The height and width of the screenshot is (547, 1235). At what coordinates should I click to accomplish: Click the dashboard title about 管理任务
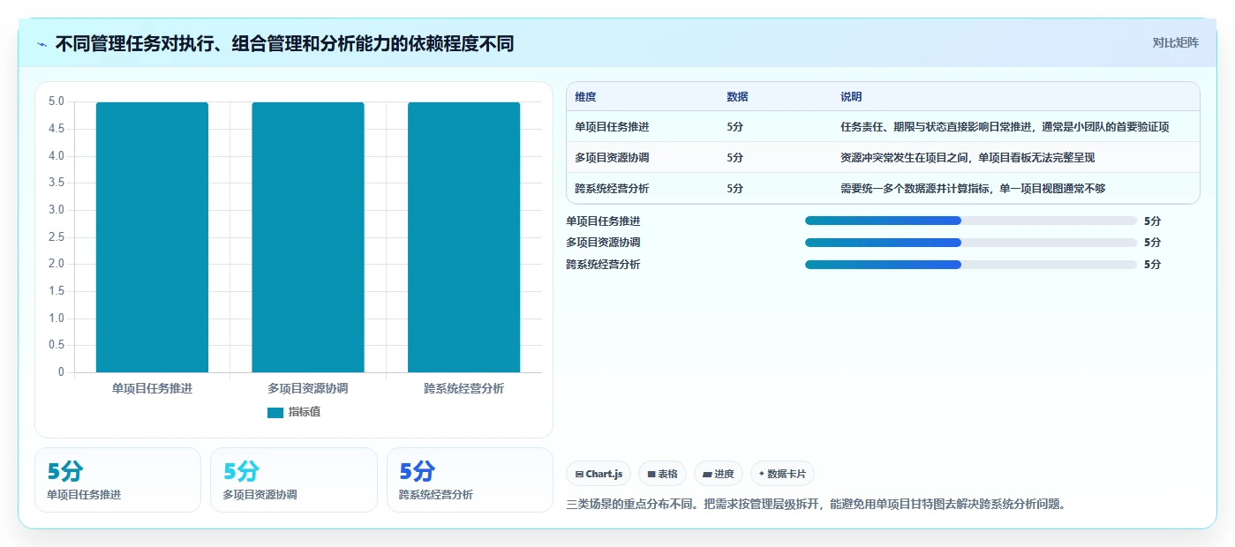(x=284, y=44)
